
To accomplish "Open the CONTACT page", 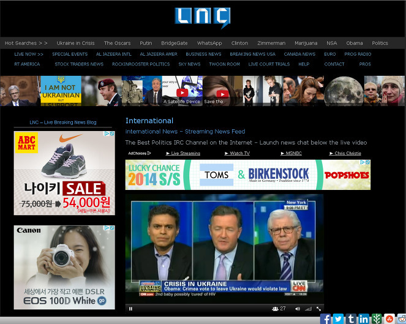I will pyautogui.click(x=334, y=64).
